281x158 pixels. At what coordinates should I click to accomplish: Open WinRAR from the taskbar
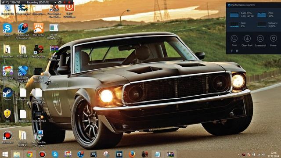coord(170,154)
